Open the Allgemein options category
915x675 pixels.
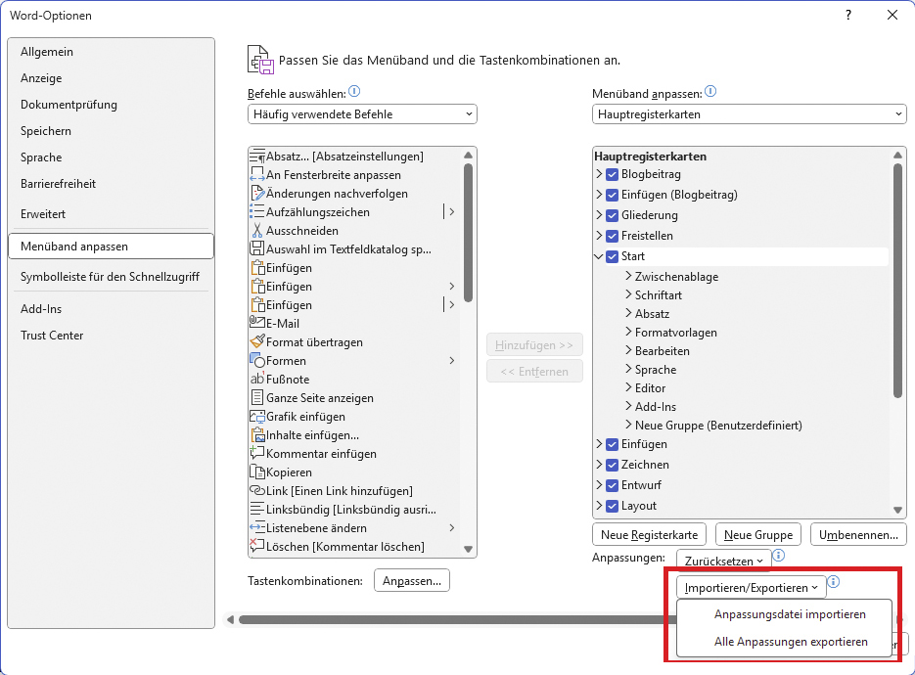pyautogui.click(x=111, y=52)
